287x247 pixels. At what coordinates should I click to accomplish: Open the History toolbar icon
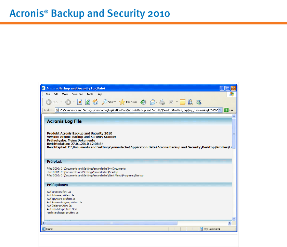pyautogui.click(x=143, y=102)
